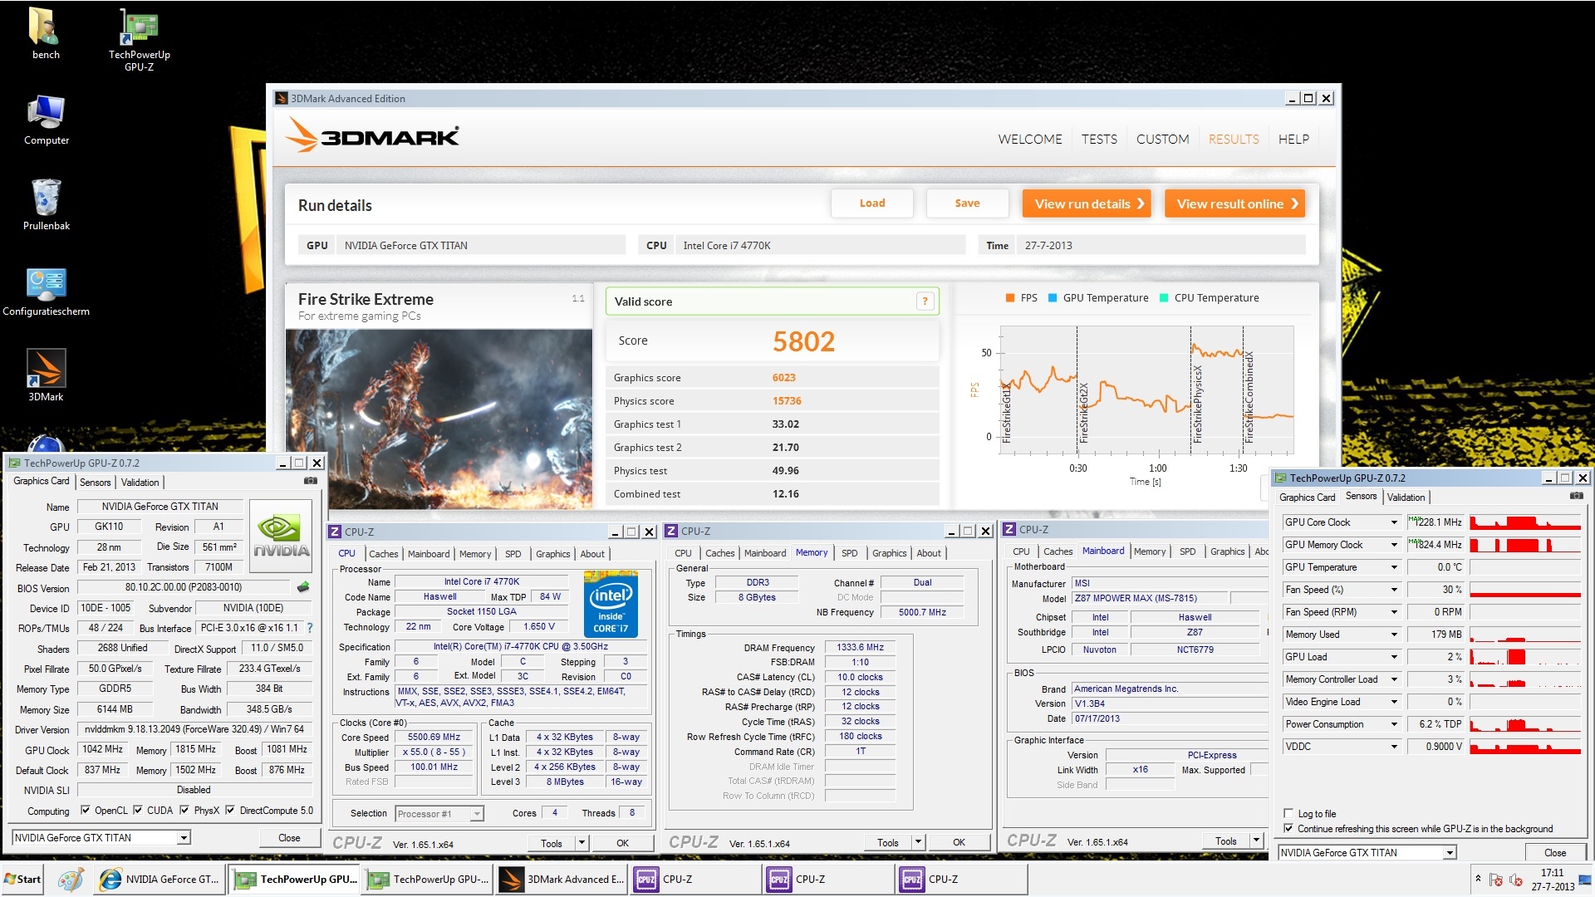Click the GPU-Z screenshot camera icon
Screen dimensions: 1595x897
311,481
